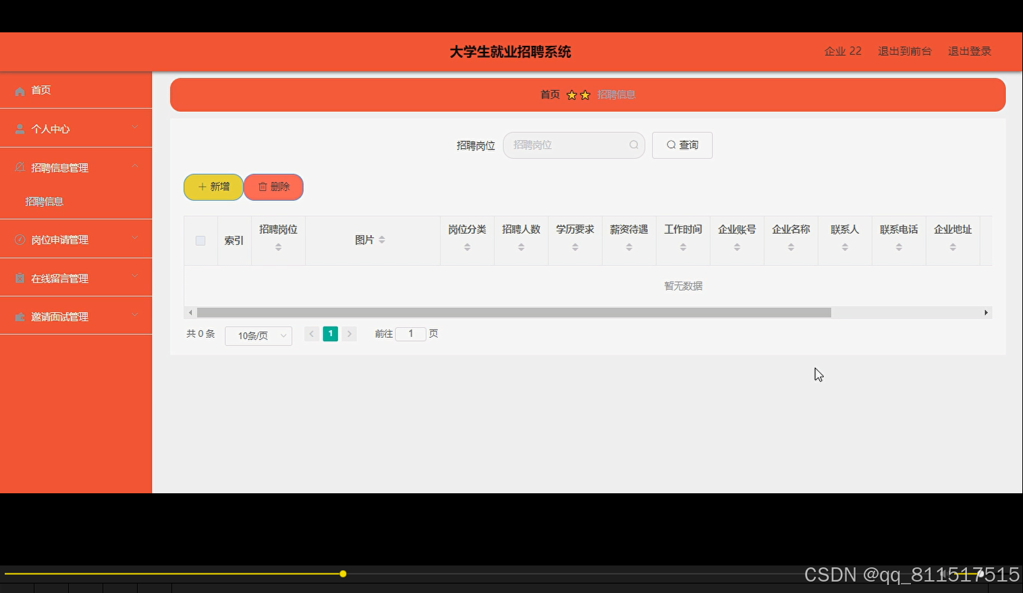Image resolution: width=1023 pixels, height=593 pixels.
Task: Click the 查询 search button
Action: [x=682, y=145]
